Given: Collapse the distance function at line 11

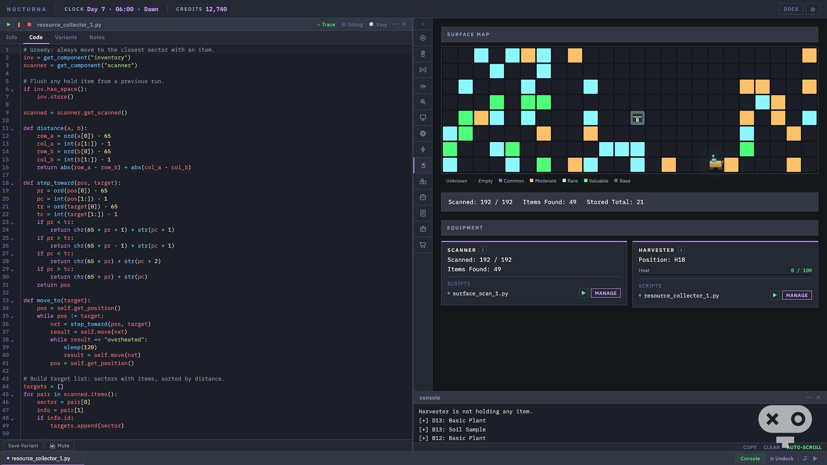Looking at the screenshot, I should coord(12,129).
